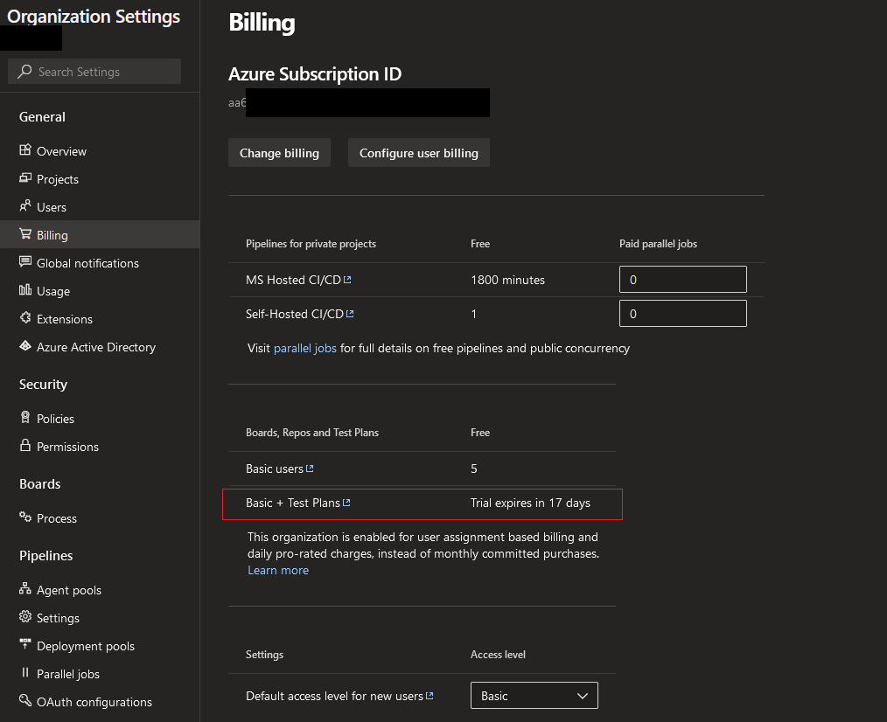The width and height of the screenshot is (887, 722).
Task: Open MS Hosted CI/CD external link icon
Action: pyautogui.click(x=347, y=280)
